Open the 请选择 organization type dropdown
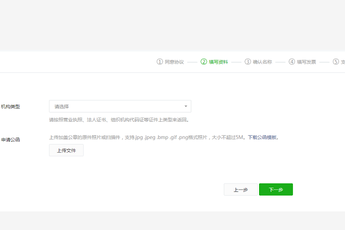 tap(120, 106)
